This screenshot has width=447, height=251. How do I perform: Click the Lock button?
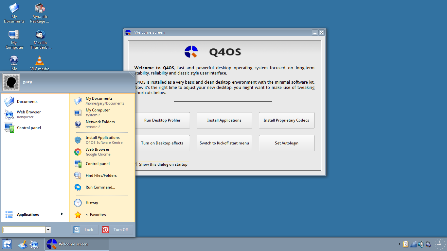tap(84, 230)
